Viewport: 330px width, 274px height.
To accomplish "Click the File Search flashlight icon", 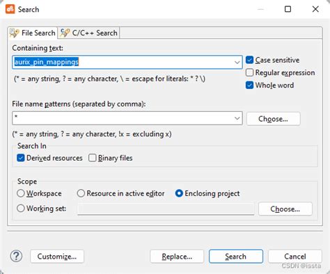I will (x=15, y=33).
